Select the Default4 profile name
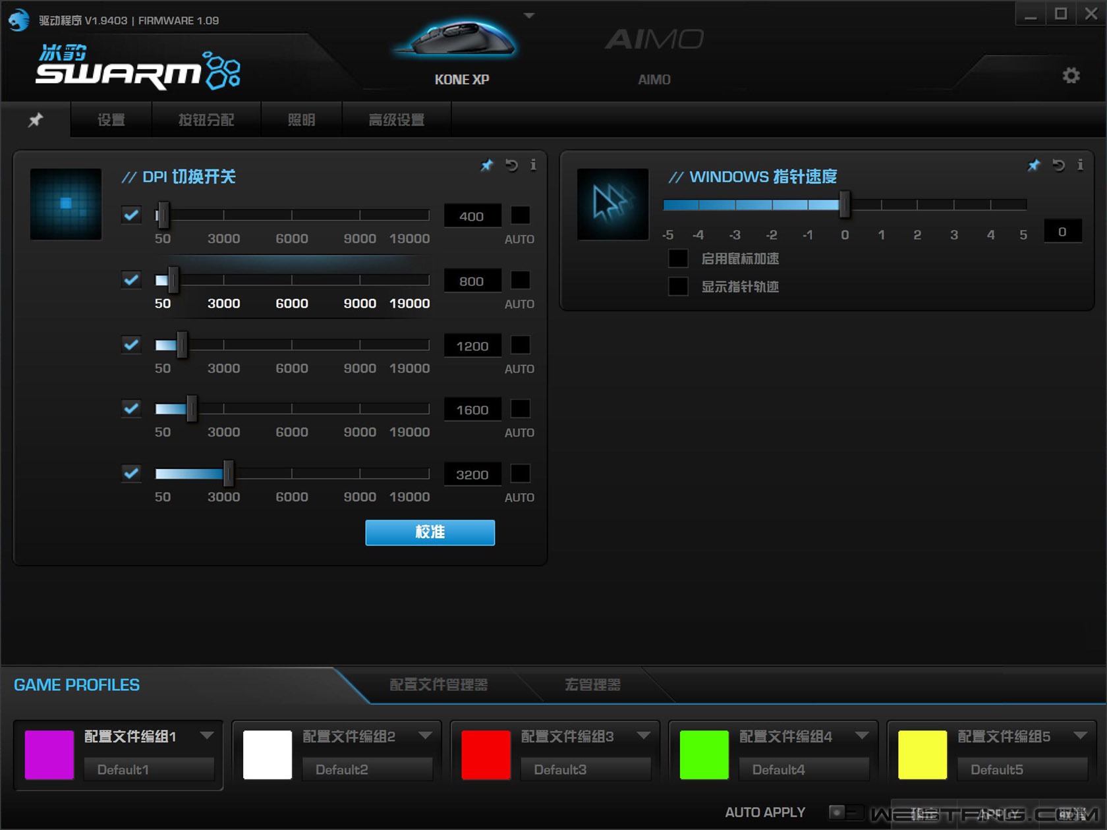The height and width of the screenshot is (830, 1107). tap(804, 769)
